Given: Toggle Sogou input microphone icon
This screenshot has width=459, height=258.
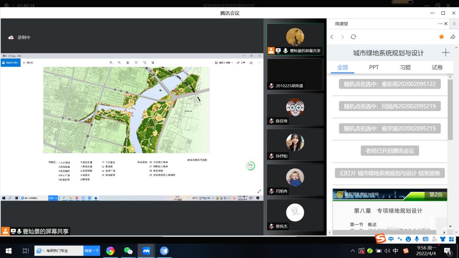Looking at the screenshot, I should coord(417,239).
